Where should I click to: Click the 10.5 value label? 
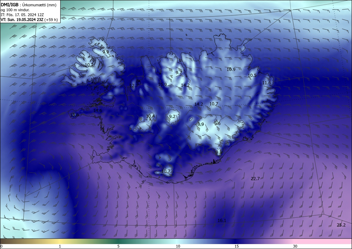[252, 76]
